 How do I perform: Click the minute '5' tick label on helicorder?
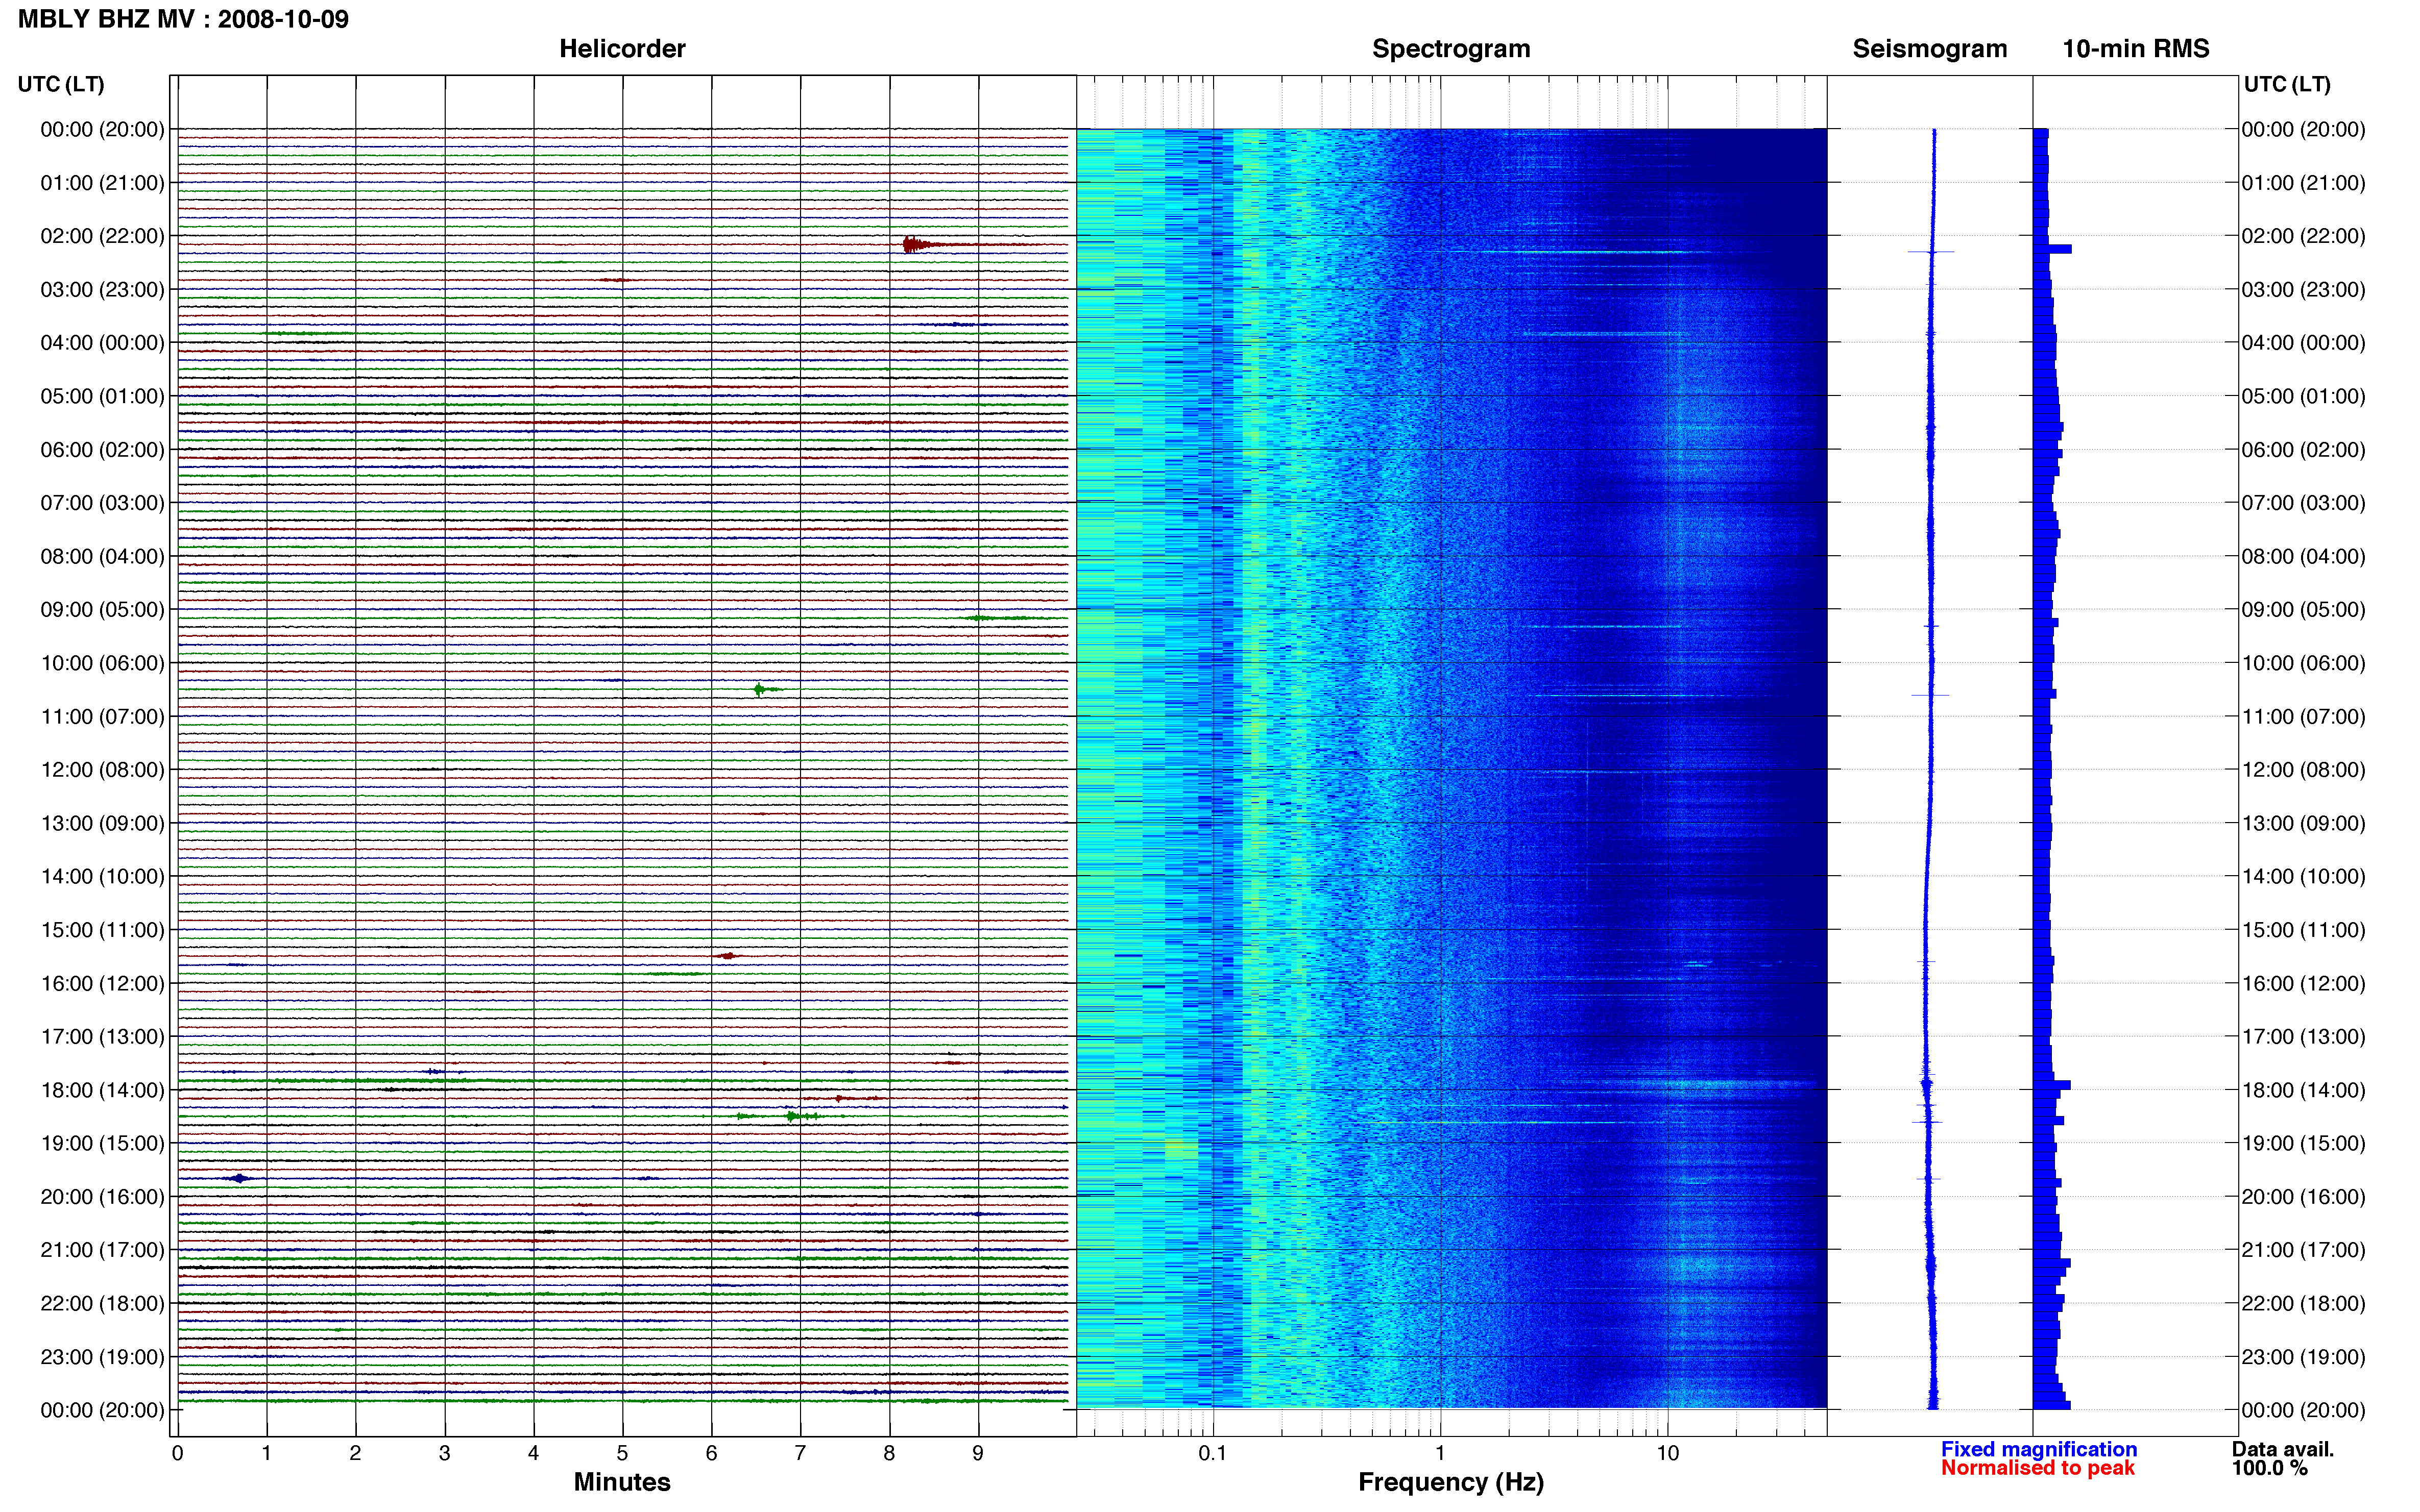(x=622, y=1453)
